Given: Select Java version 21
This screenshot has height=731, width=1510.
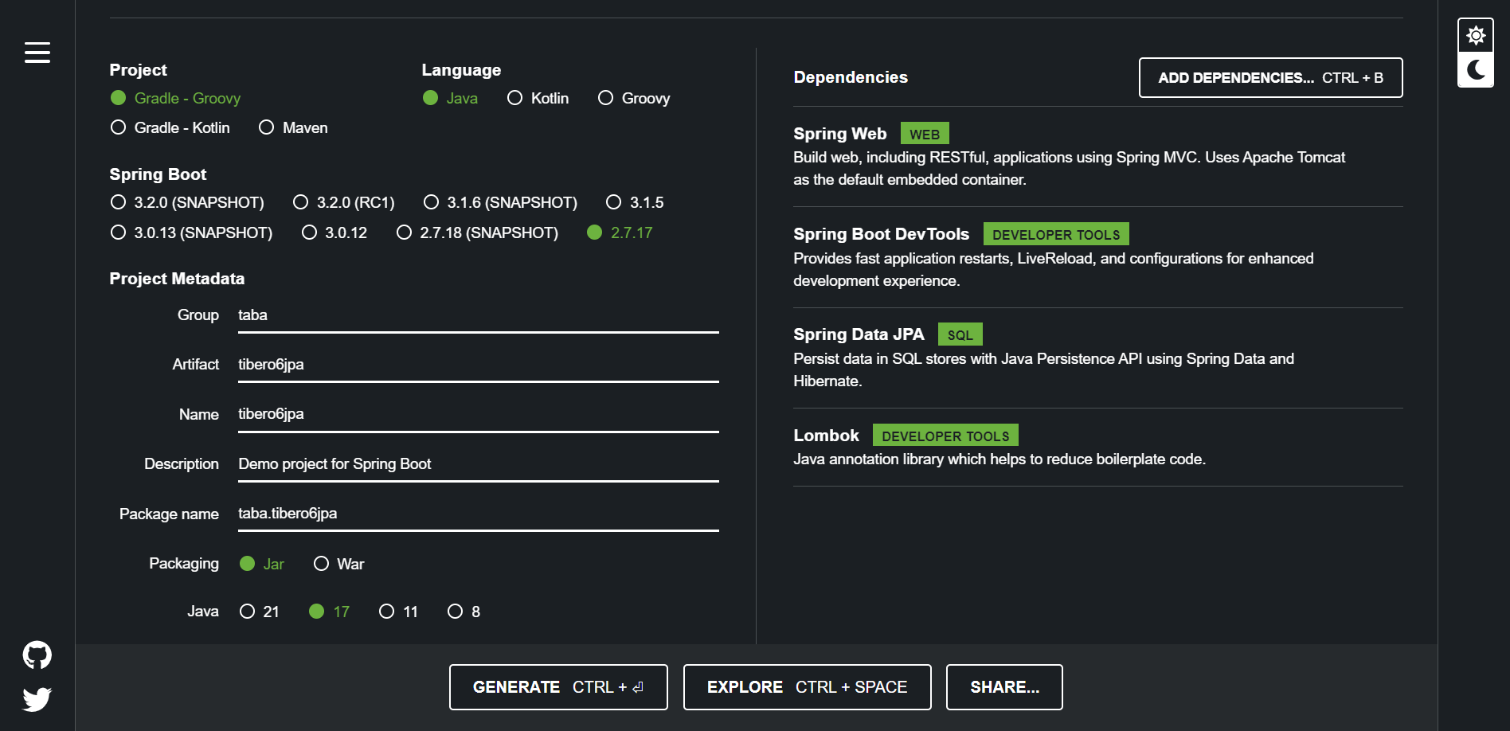Looking at the screenshot, I should 260,612.
